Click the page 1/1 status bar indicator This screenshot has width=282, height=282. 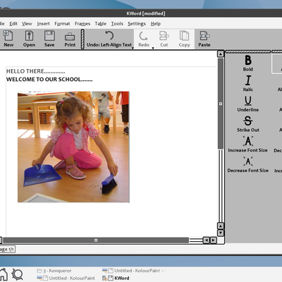[x=7, y=250]
